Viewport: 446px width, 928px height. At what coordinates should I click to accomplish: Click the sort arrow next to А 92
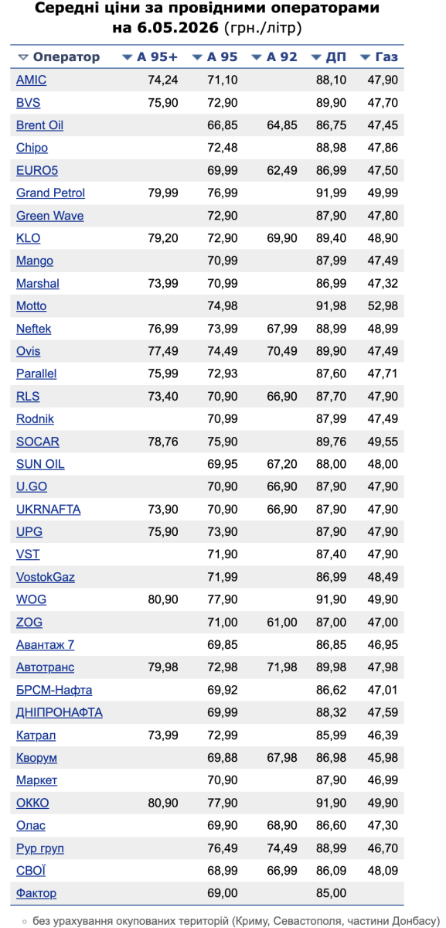[257, 57]
